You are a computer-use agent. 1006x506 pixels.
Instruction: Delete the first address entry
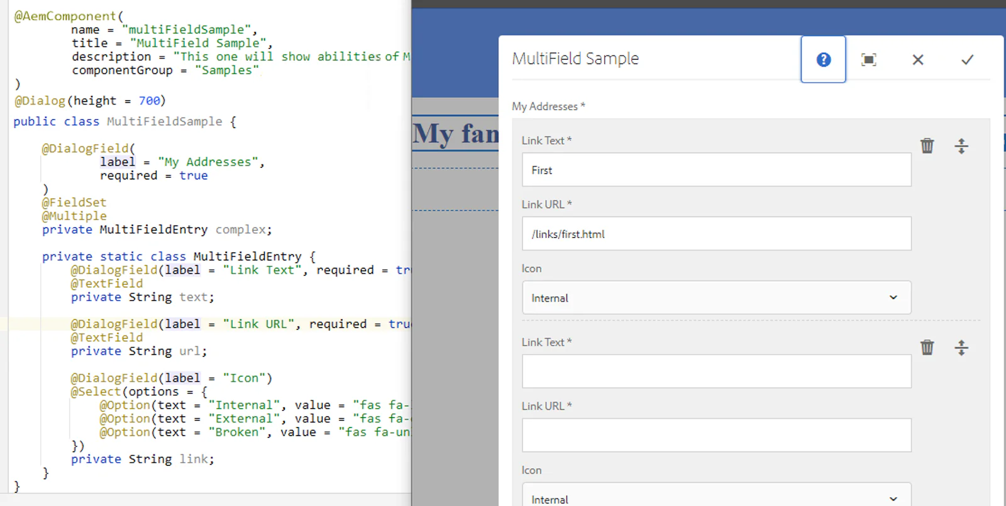(927, 146)
